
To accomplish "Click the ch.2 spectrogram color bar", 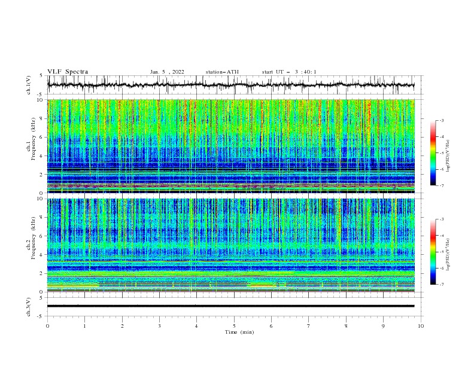I will click(433, 252).
